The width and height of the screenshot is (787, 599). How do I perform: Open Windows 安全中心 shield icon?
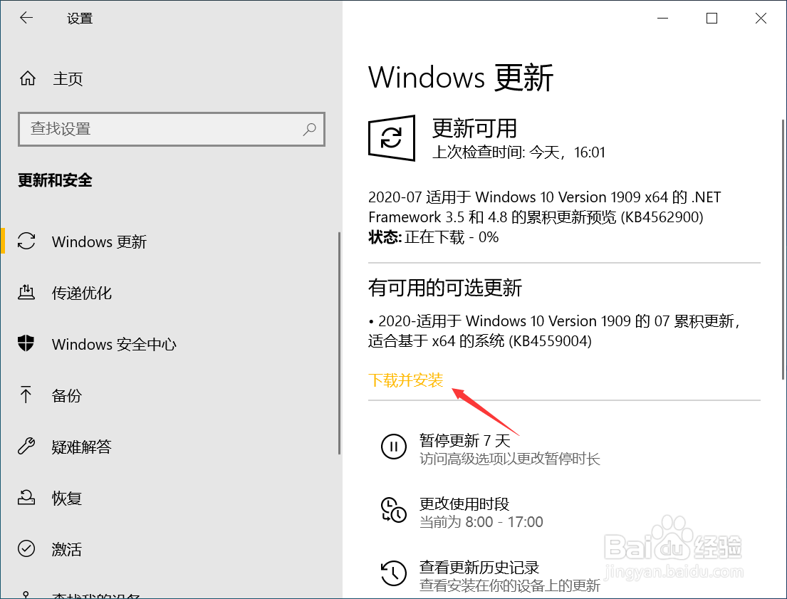point(26,343)
